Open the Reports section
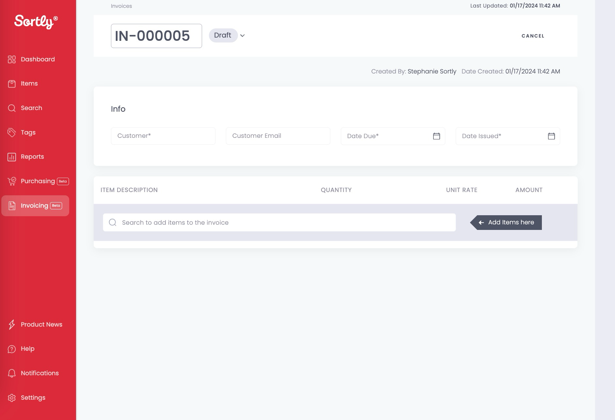 [x=32, y=156]
